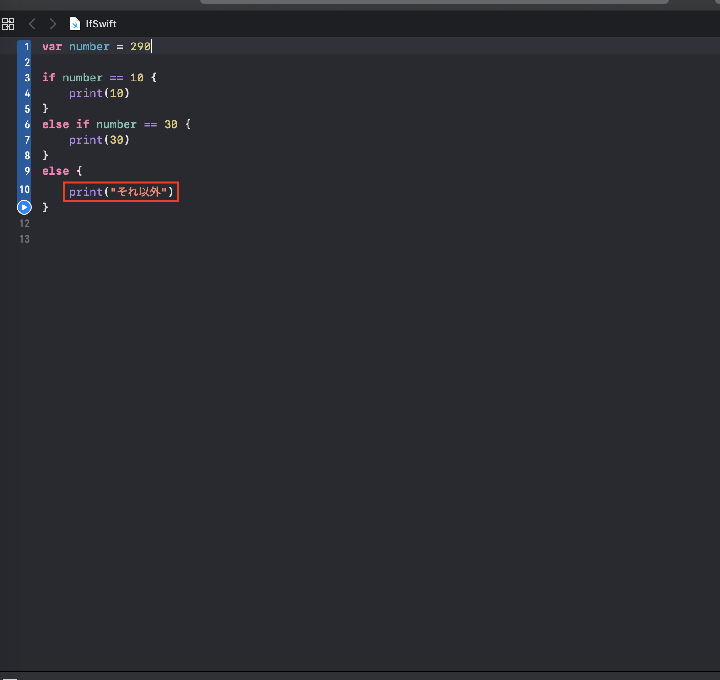Click line number 1 in gutter

point(27,47)
